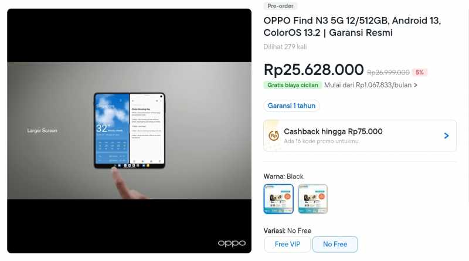Expand installment options arrow after Rp1.067.833/bulan
The image size is (469, 261).
coord(416,85)
